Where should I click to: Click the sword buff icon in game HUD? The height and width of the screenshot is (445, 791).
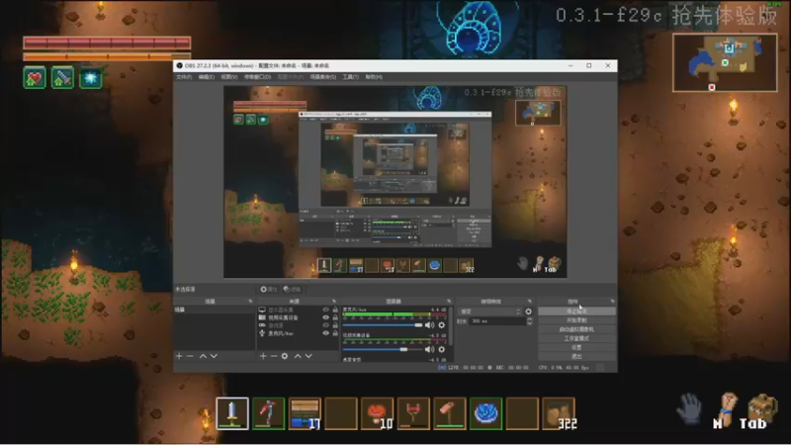tap(62, 78)
